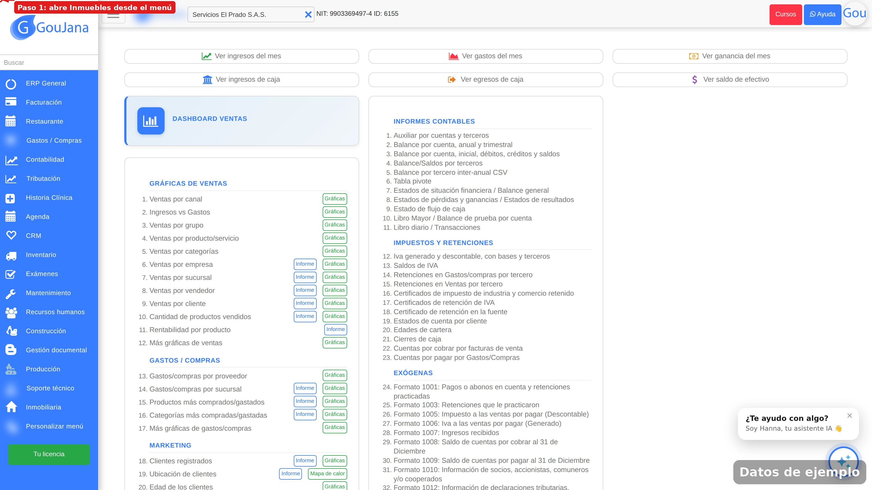
Task: Click the Buscar search field
Action: [49, 63]
